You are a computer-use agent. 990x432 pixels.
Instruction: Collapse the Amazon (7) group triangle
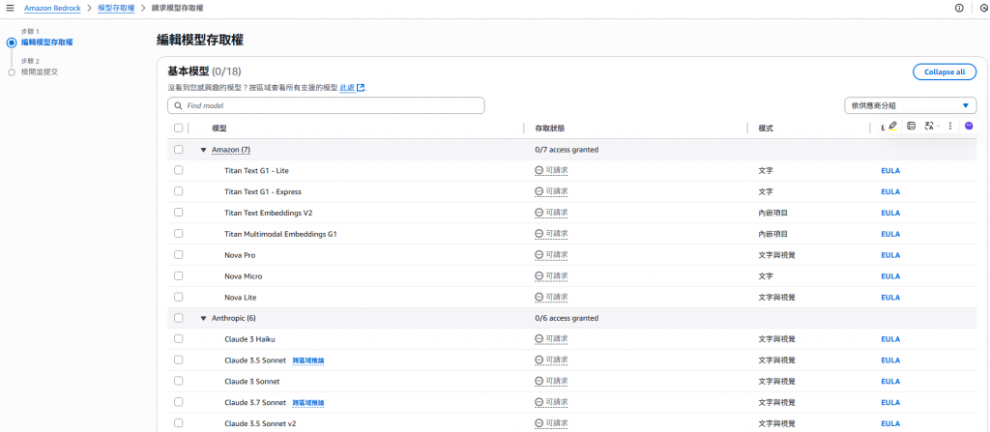pyautogui.click(x=203, y=150)
